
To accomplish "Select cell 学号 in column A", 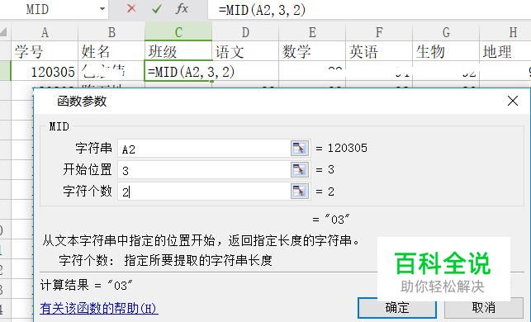I will tap(45, 51).
